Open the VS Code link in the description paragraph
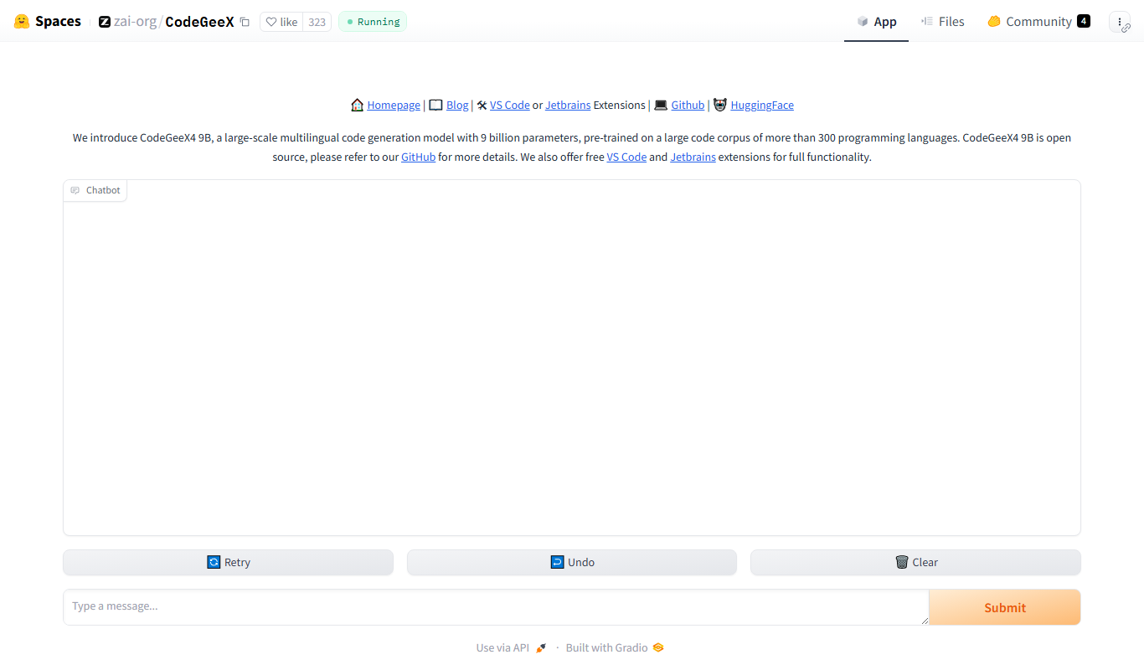1144x670 pixels. click(626, 157)
